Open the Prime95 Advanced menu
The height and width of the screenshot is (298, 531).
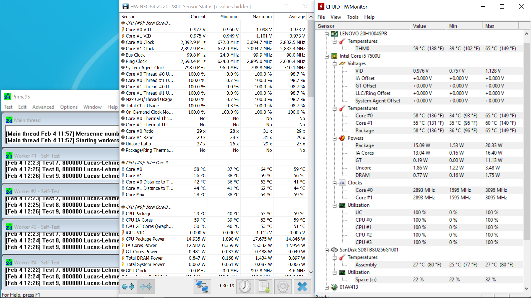[x=43, y=107]
